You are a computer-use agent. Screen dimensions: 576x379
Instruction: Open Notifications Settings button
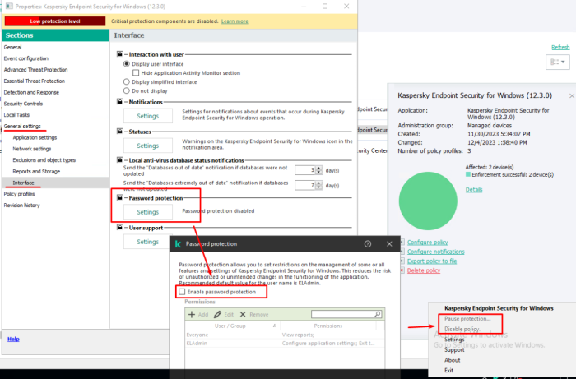[x=147, y=116]
